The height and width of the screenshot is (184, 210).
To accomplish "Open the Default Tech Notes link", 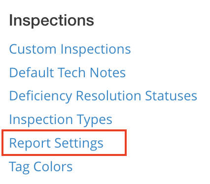I will (68, 72).
